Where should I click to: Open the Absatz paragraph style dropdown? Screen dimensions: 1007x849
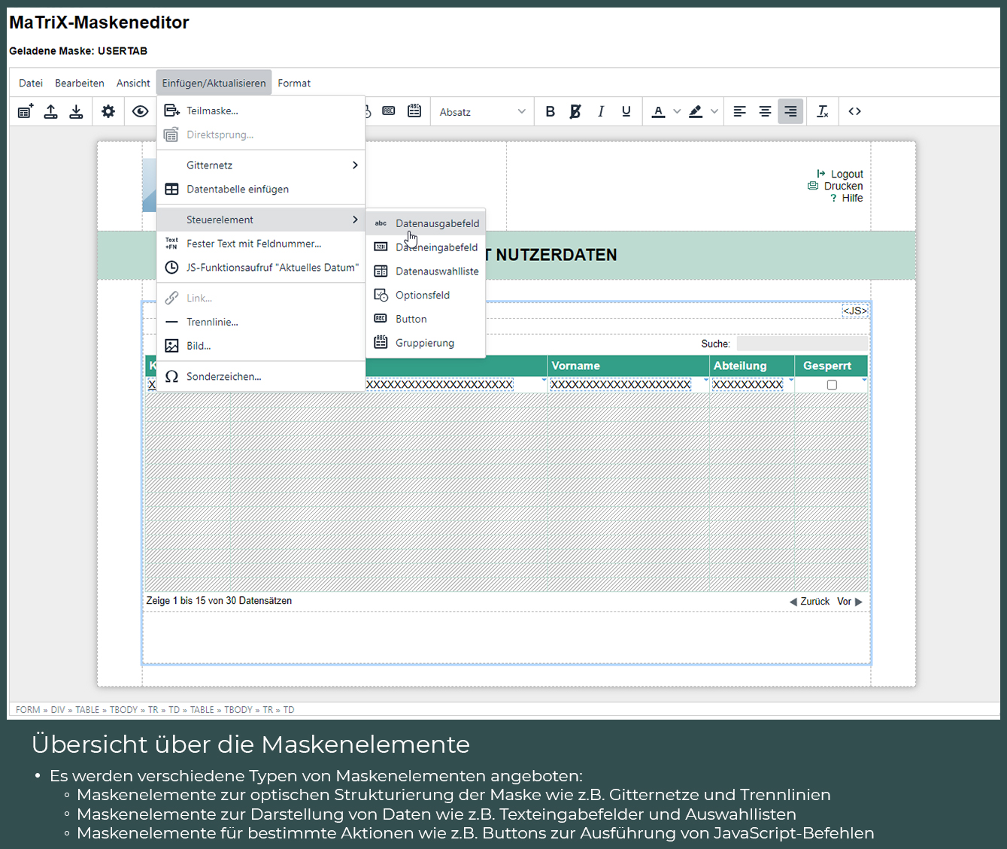point(482,111)
